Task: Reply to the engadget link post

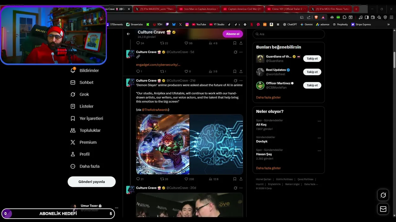Action: tap(139, 72)
